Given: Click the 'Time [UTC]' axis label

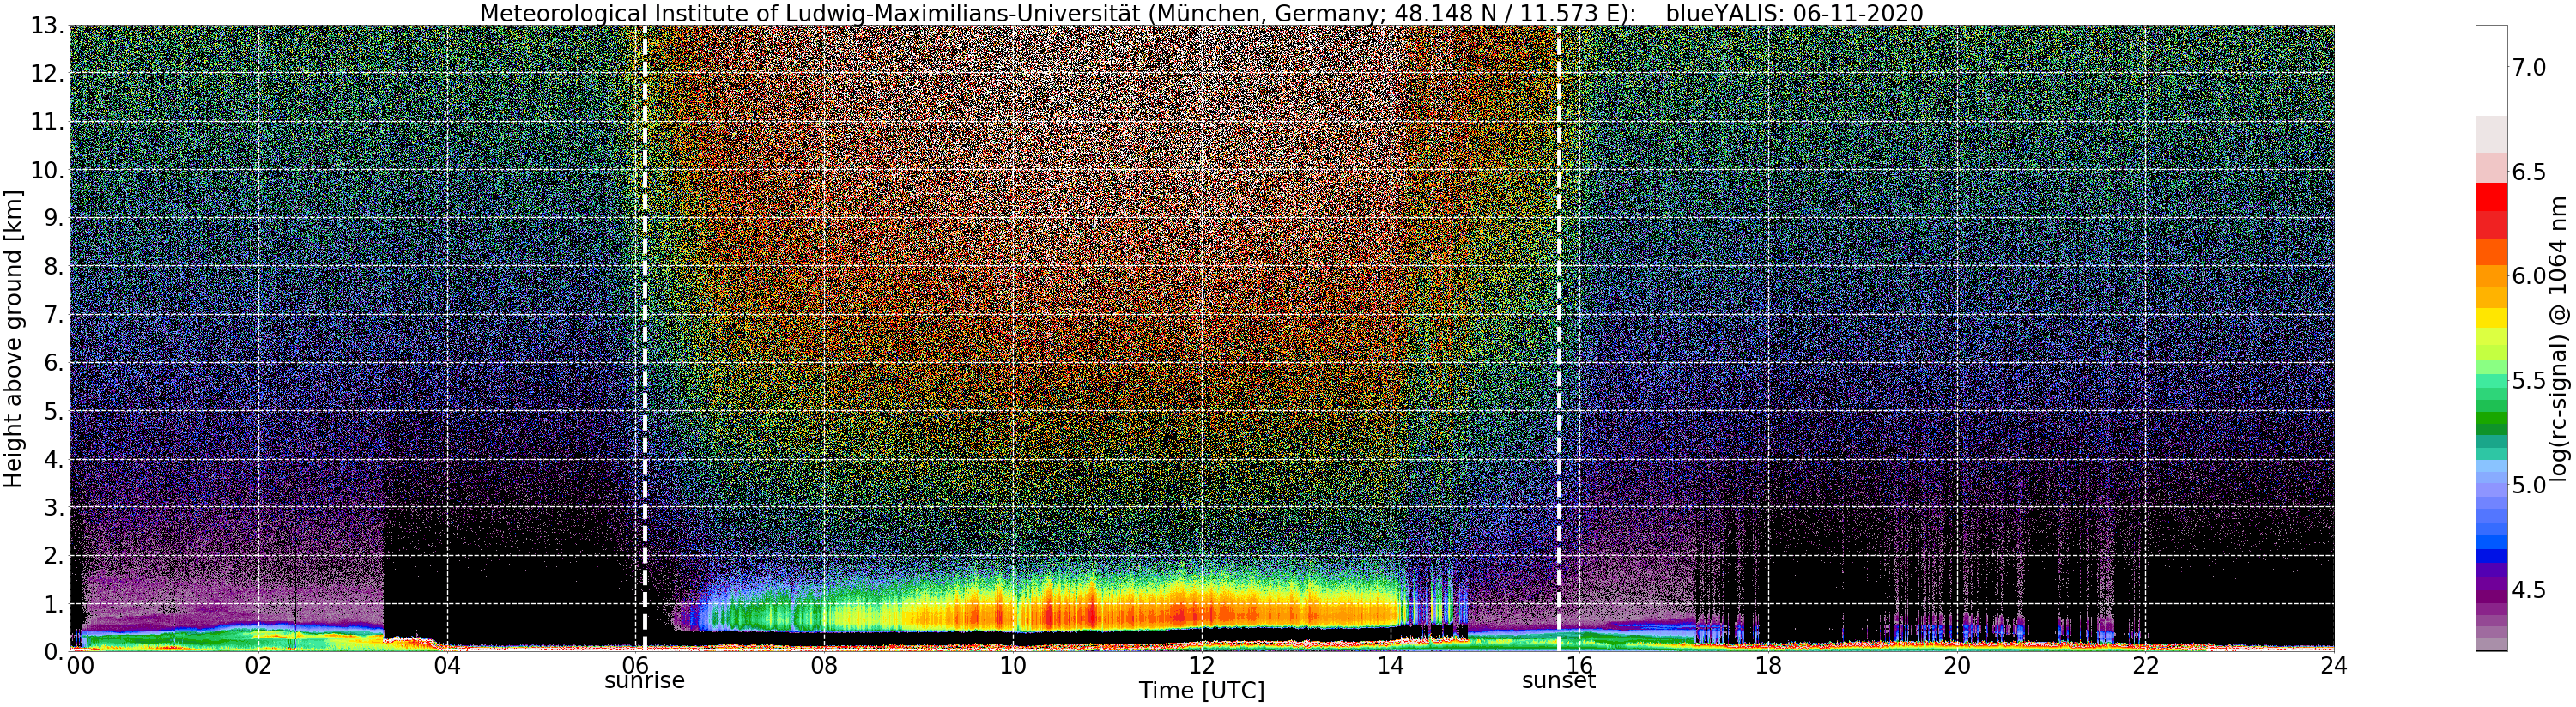Looking at the screenshot, I should click(x=1201, y=691).
